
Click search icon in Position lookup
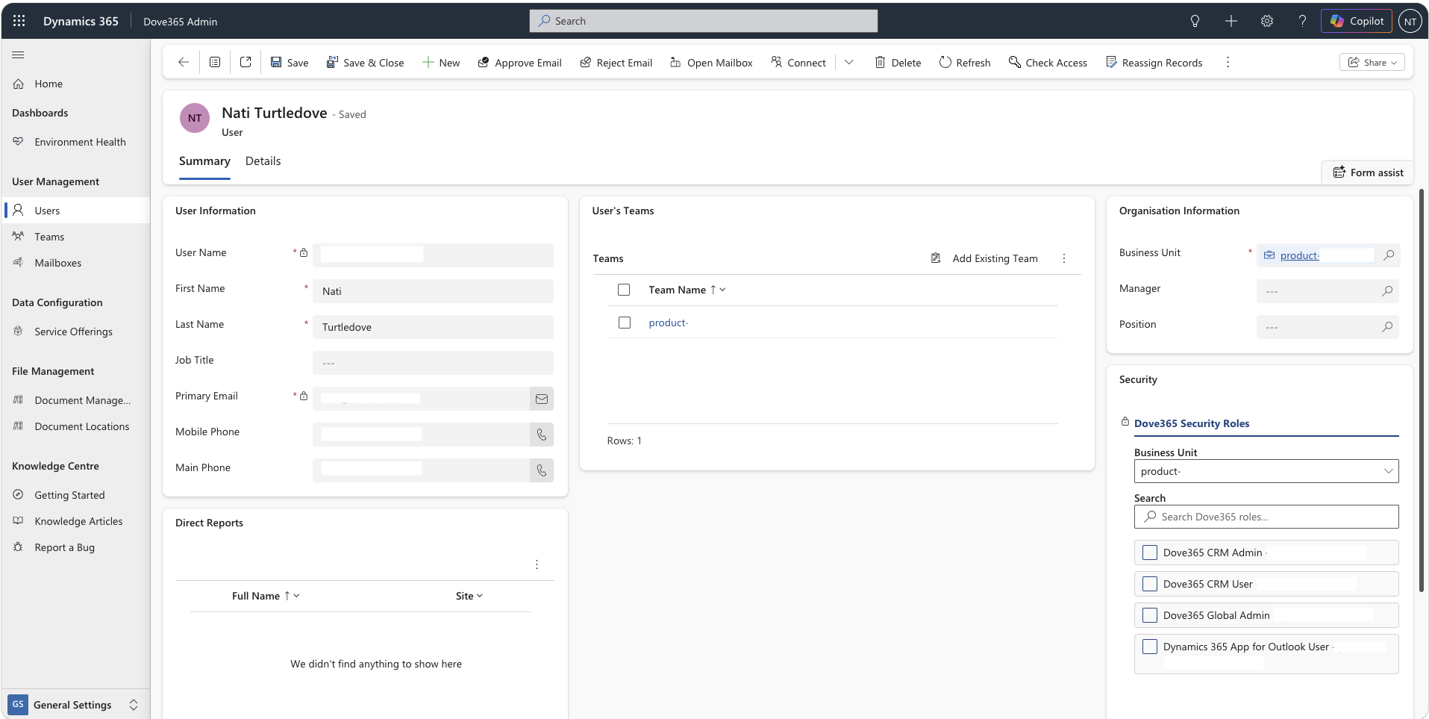coord(1387,327)
